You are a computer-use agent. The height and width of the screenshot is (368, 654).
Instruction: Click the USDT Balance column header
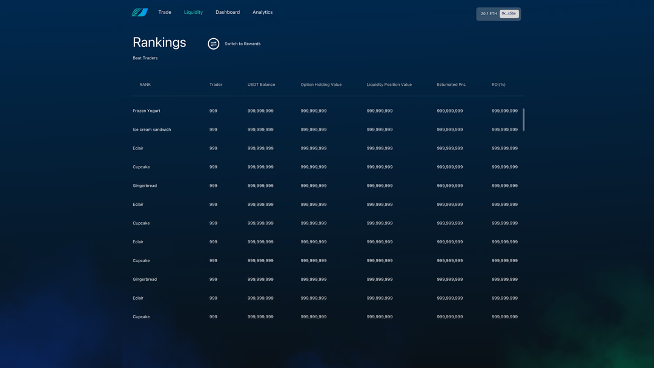coord(261,85)
